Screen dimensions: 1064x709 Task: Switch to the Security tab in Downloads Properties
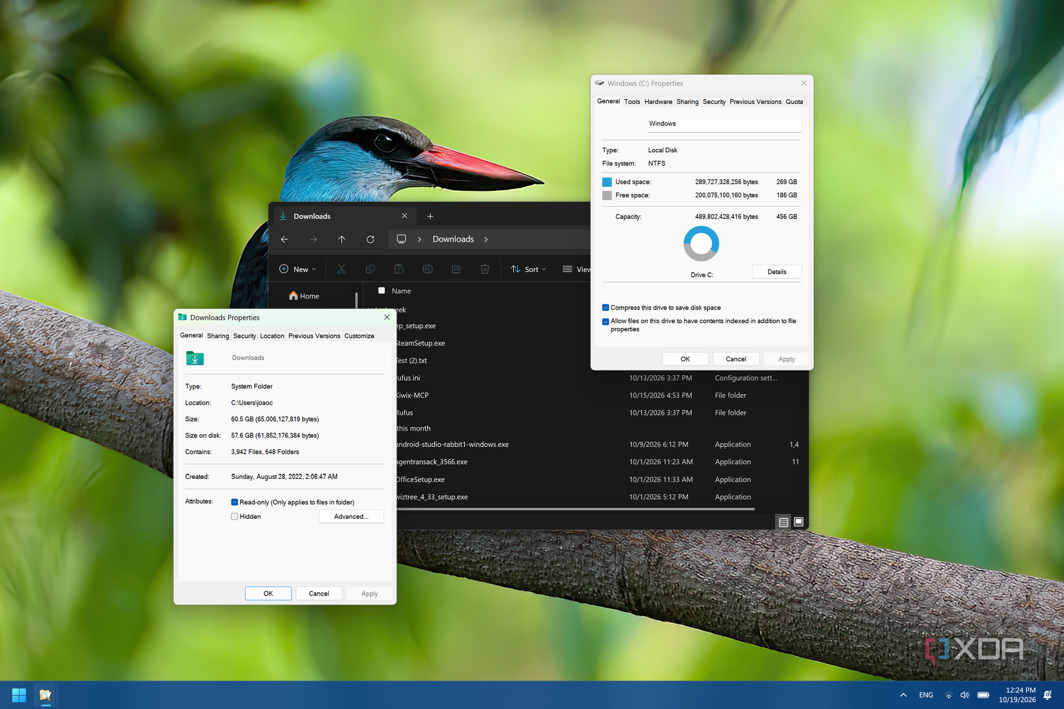click(x=244, y=336)
